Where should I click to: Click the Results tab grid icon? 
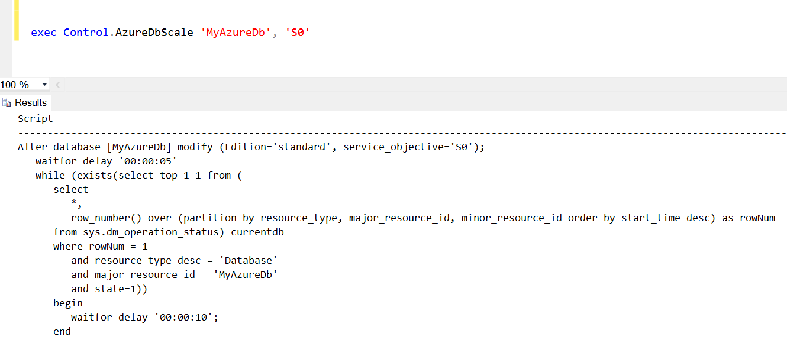pyautogui.click(x=7, y=103)
